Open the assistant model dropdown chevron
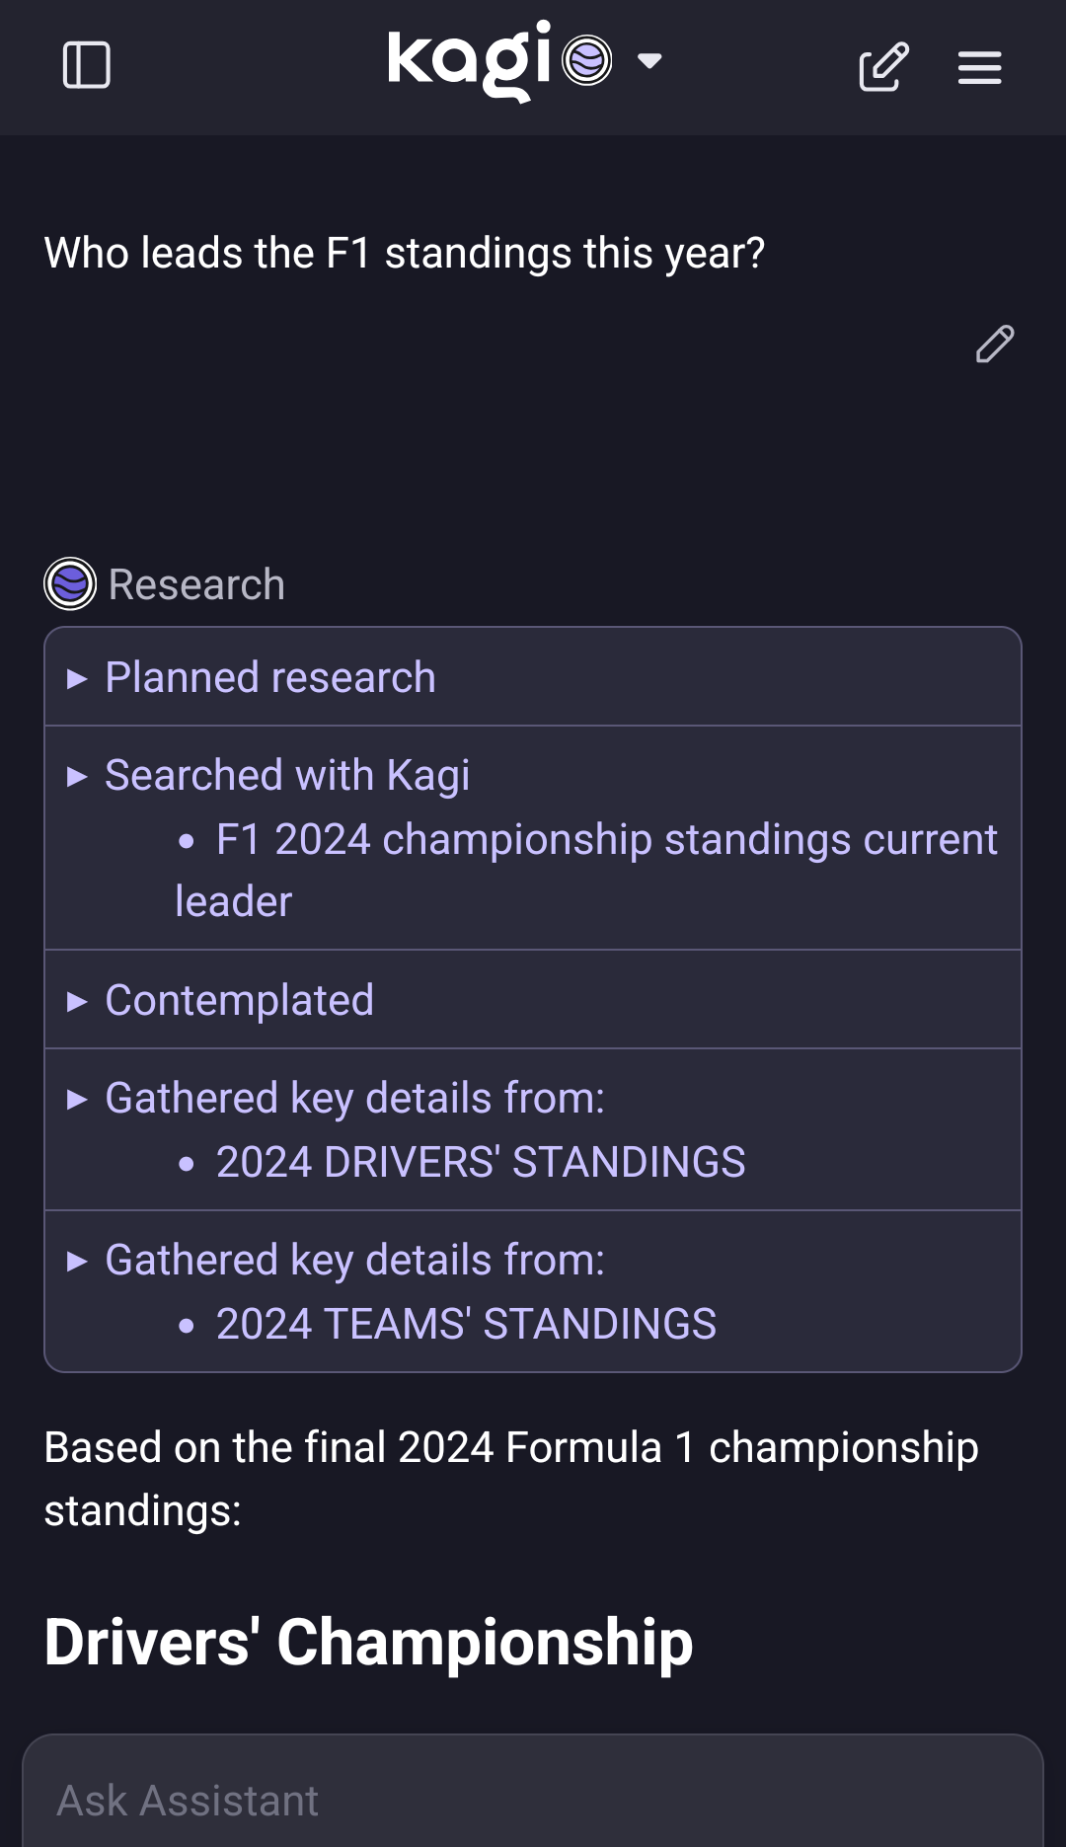 coord(650,61)
